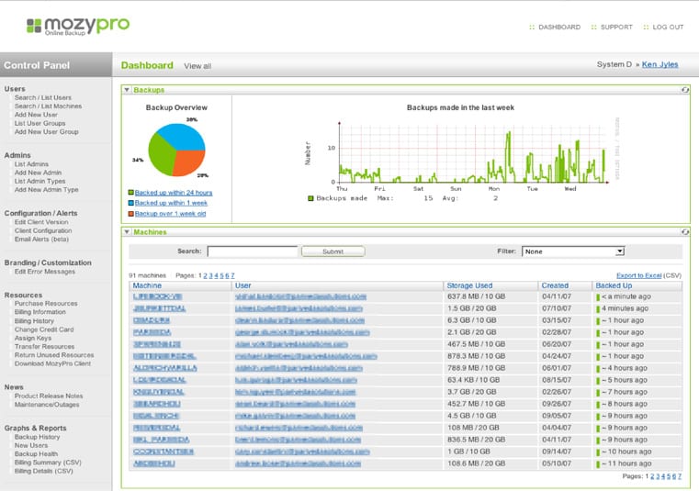
Task: Click blue legend swatch for 1 week
Action: [131, 203]
